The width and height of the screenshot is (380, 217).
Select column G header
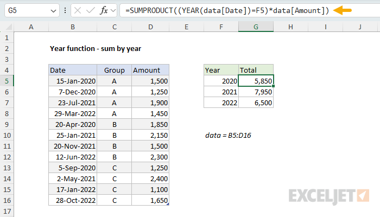click(256, 27)
